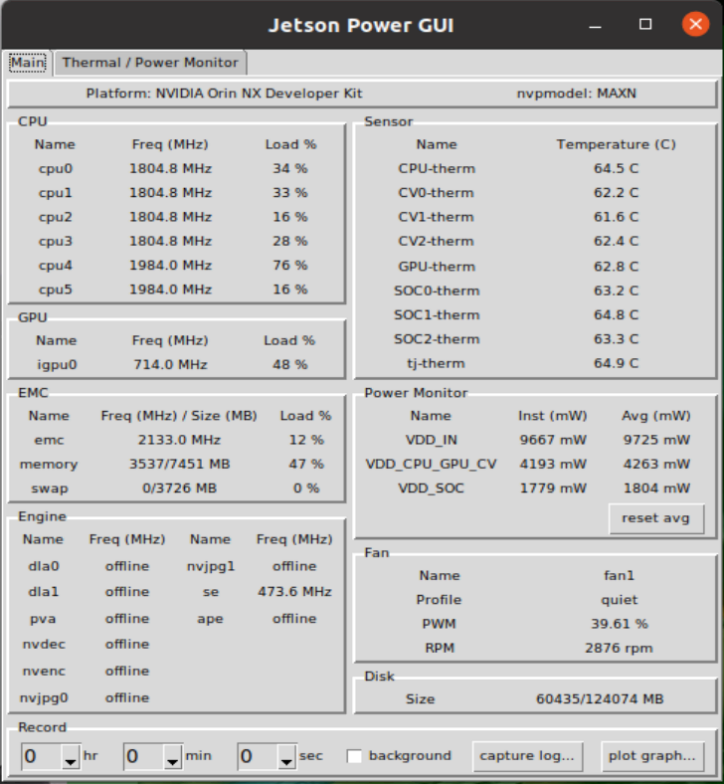Click the ape engine name
724x784 pixels.
pyautogui.click(x=211, y=619)
